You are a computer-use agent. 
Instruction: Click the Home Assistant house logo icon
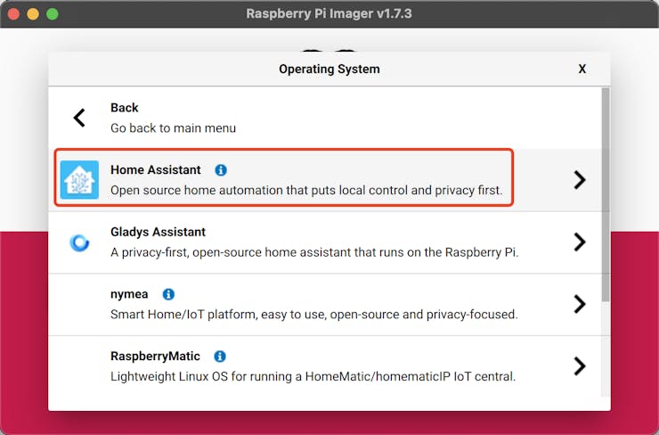79,179
